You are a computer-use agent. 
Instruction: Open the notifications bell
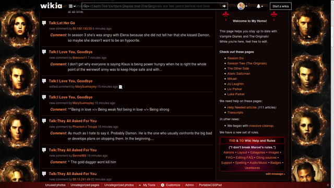click(x=260, y=6)
